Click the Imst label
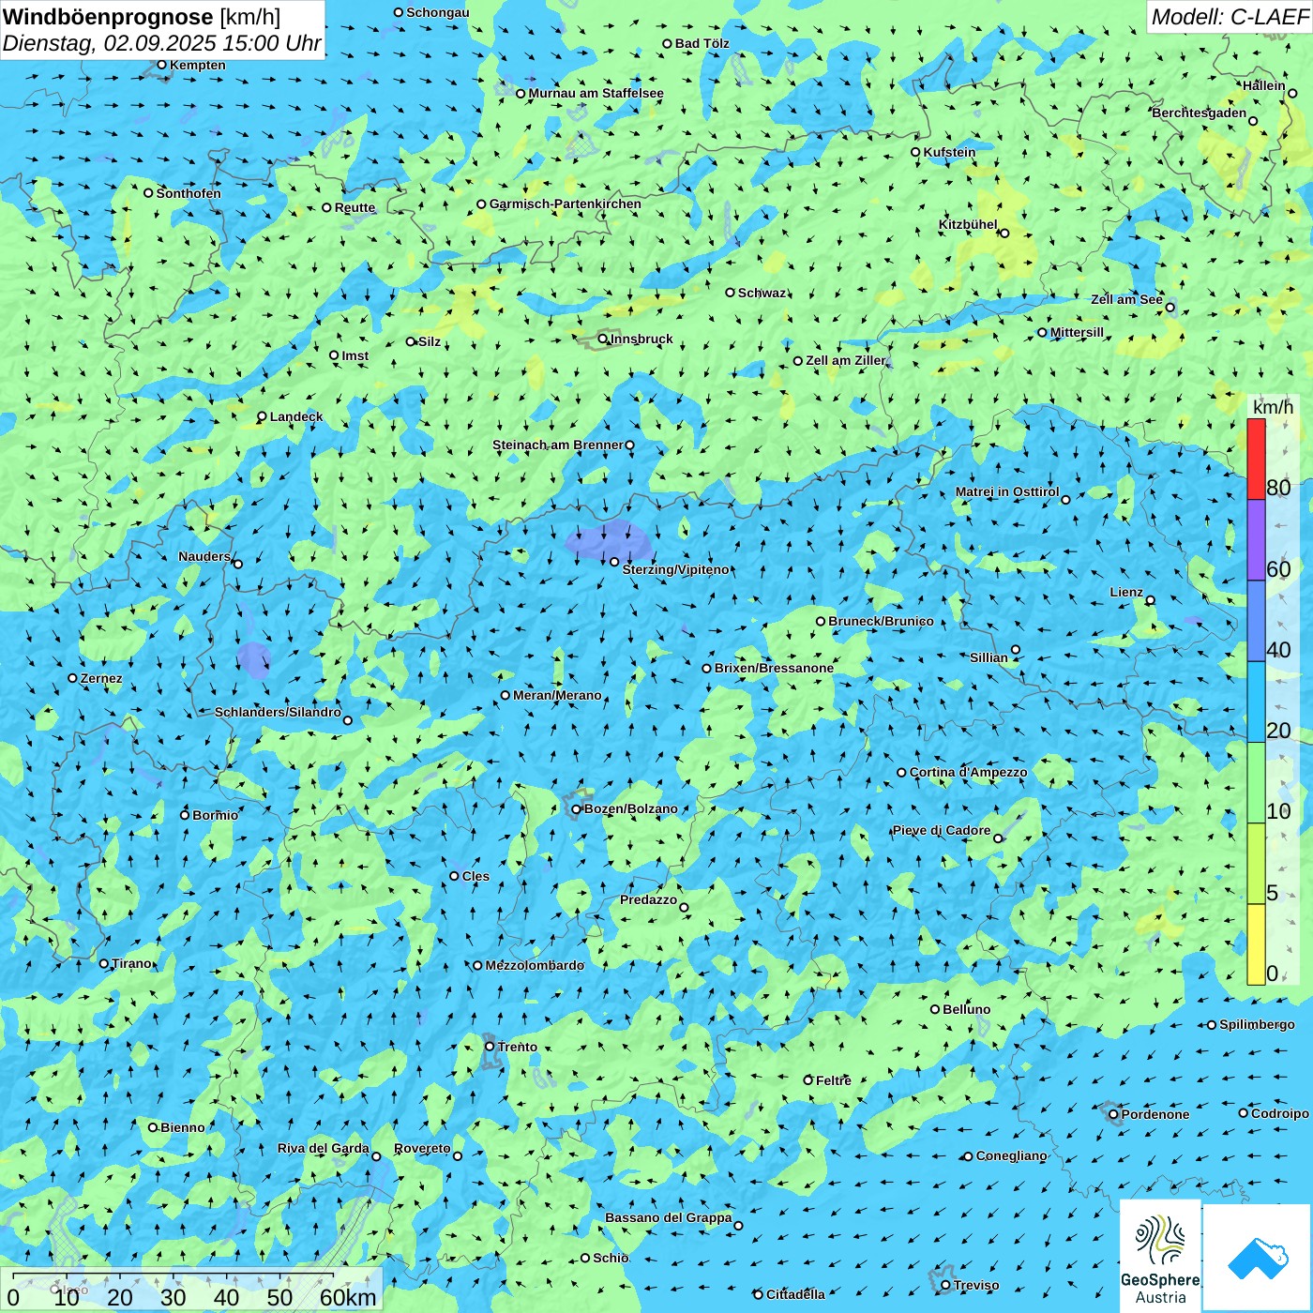Screen dimensions: 1313x1313 pos(355,355)
